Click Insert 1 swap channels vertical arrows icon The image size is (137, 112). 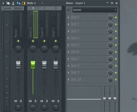coord(36,101)
